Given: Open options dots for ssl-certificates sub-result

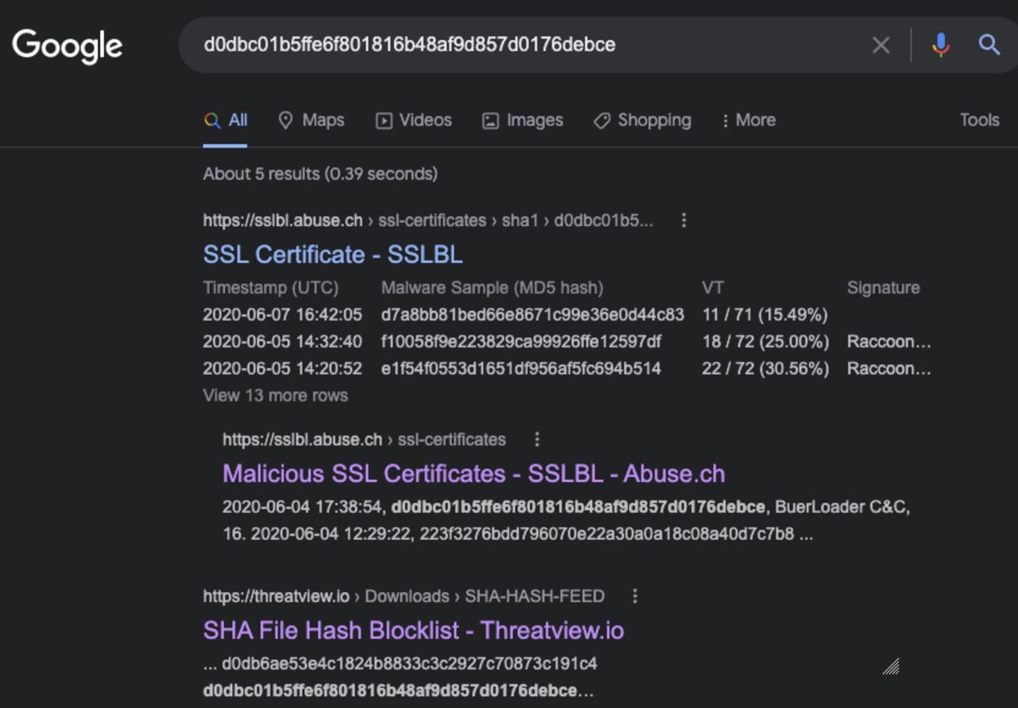Looking at the screenshot, I should pos(537,439).
